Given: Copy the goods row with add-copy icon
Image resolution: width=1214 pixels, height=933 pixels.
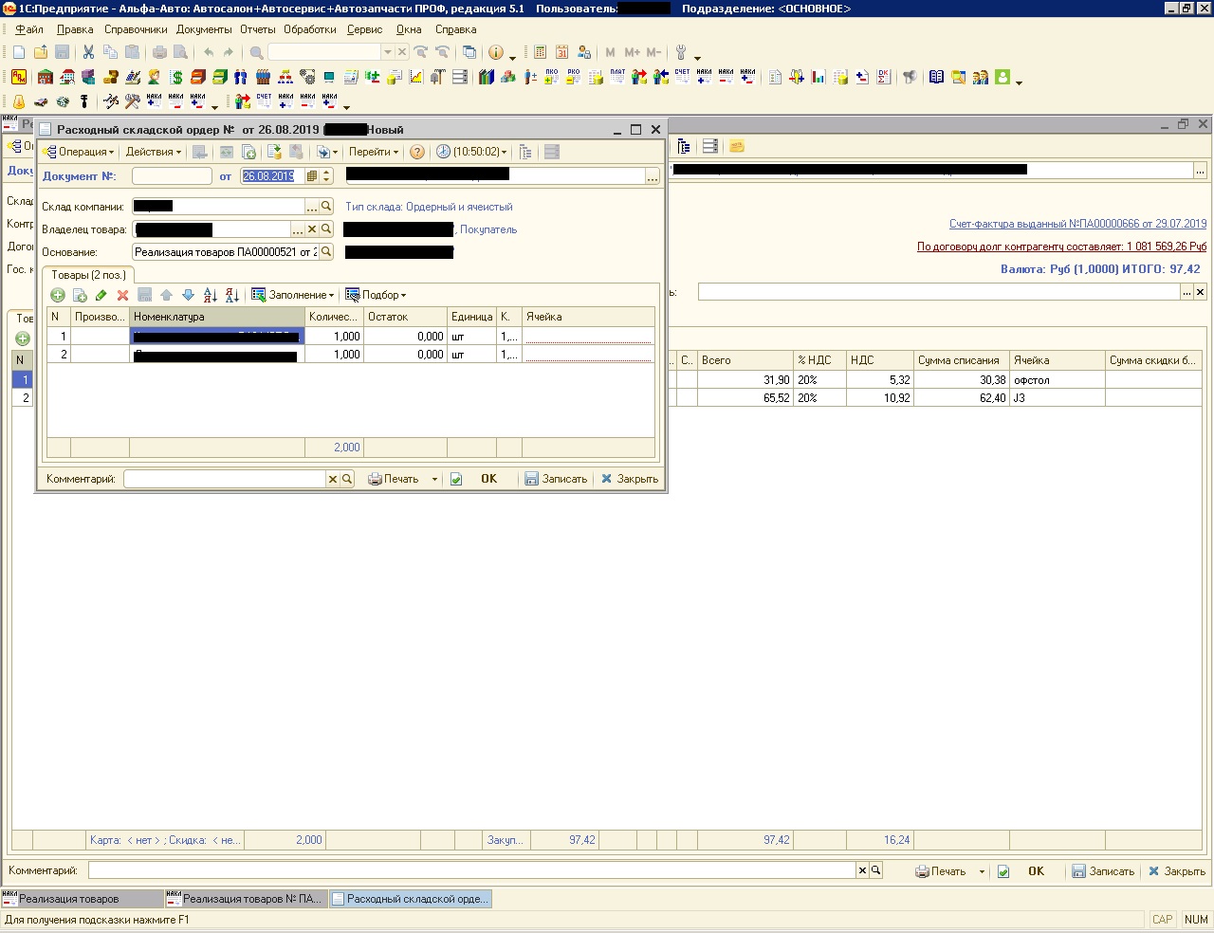Looking at the screenshot, I should tap(80, 295).
